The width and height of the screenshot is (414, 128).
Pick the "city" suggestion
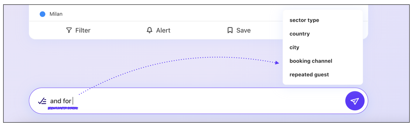(294, 47)
